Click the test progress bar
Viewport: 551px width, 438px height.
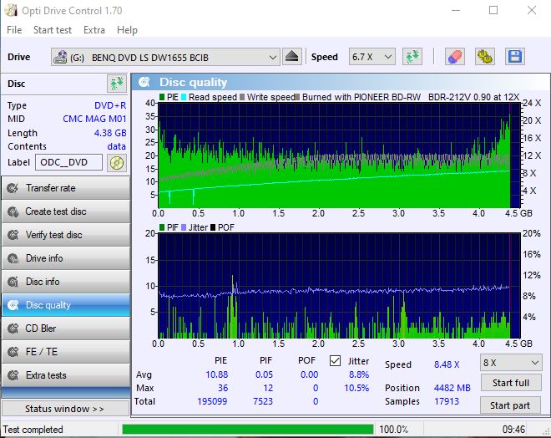pos(247,430)
